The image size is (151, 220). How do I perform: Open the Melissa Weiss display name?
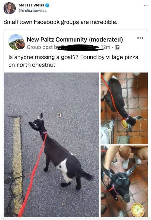click(31, 5)
